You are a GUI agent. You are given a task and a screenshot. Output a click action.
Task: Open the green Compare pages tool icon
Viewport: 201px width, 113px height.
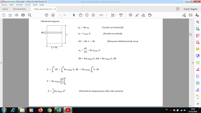click(198, 63)
